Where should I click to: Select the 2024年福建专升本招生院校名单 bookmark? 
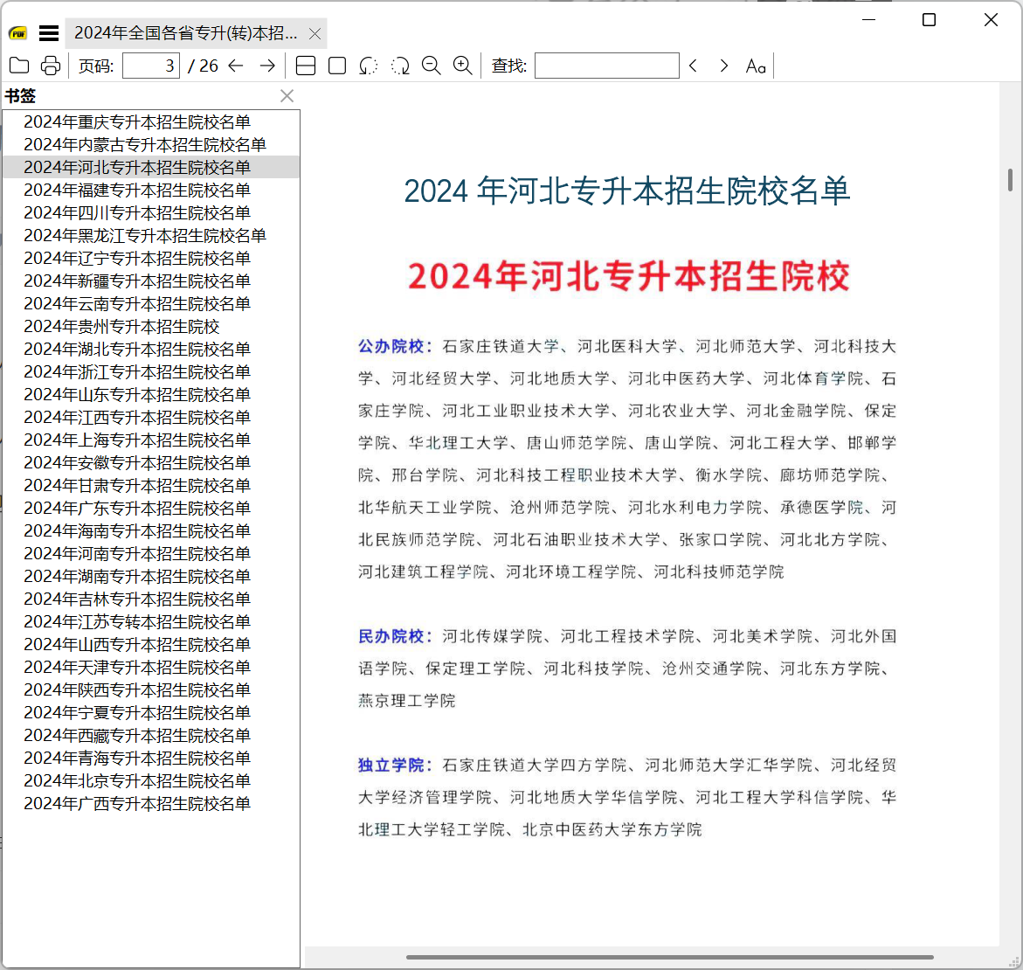coord(135,190)
